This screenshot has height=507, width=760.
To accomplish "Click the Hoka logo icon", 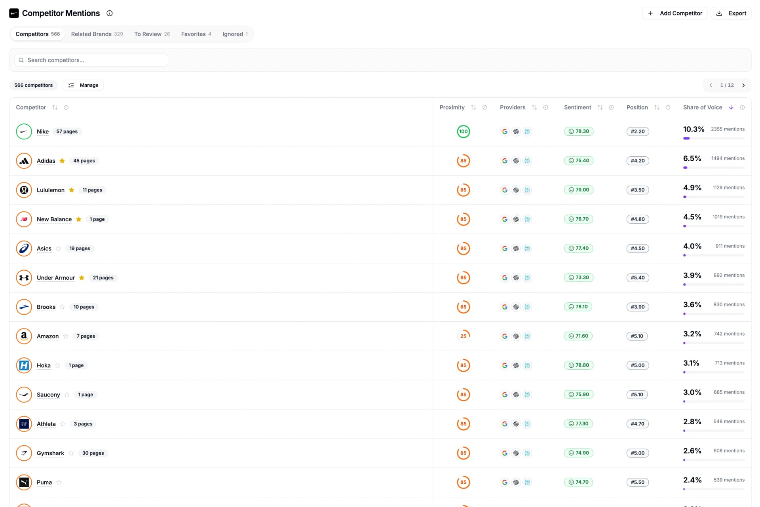I will [24, 365].
